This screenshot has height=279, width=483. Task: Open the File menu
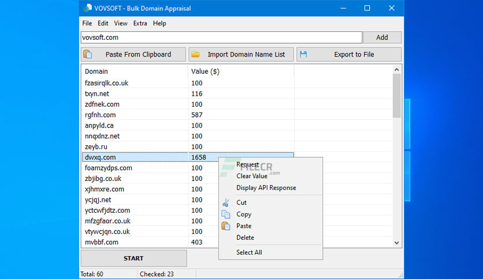[87, 24]
